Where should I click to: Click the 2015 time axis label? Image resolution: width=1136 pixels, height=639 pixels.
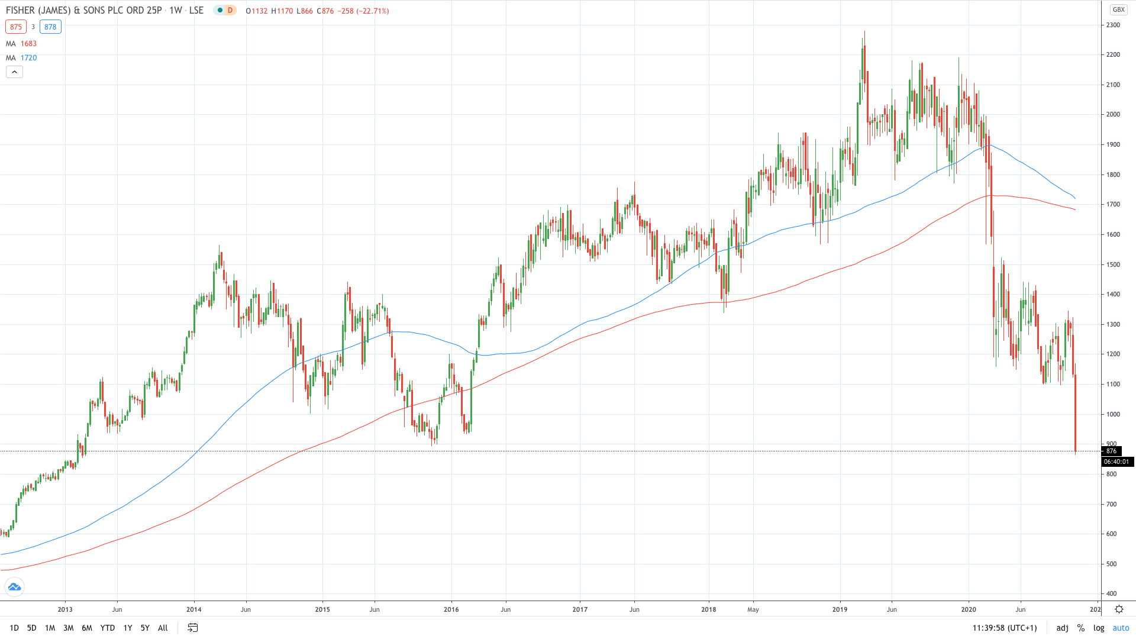point(322,609)
